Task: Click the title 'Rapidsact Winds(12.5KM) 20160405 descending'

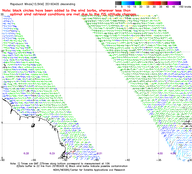Action: (x=43, y=4)
